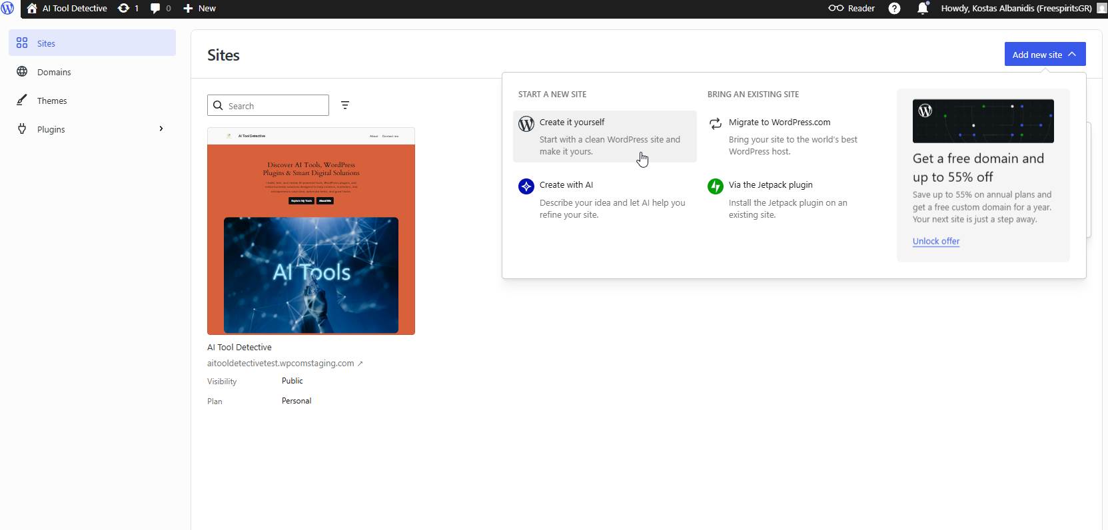1108x530 pixels.
Task: Click the Personal plan value
Action: pos(296,401)
